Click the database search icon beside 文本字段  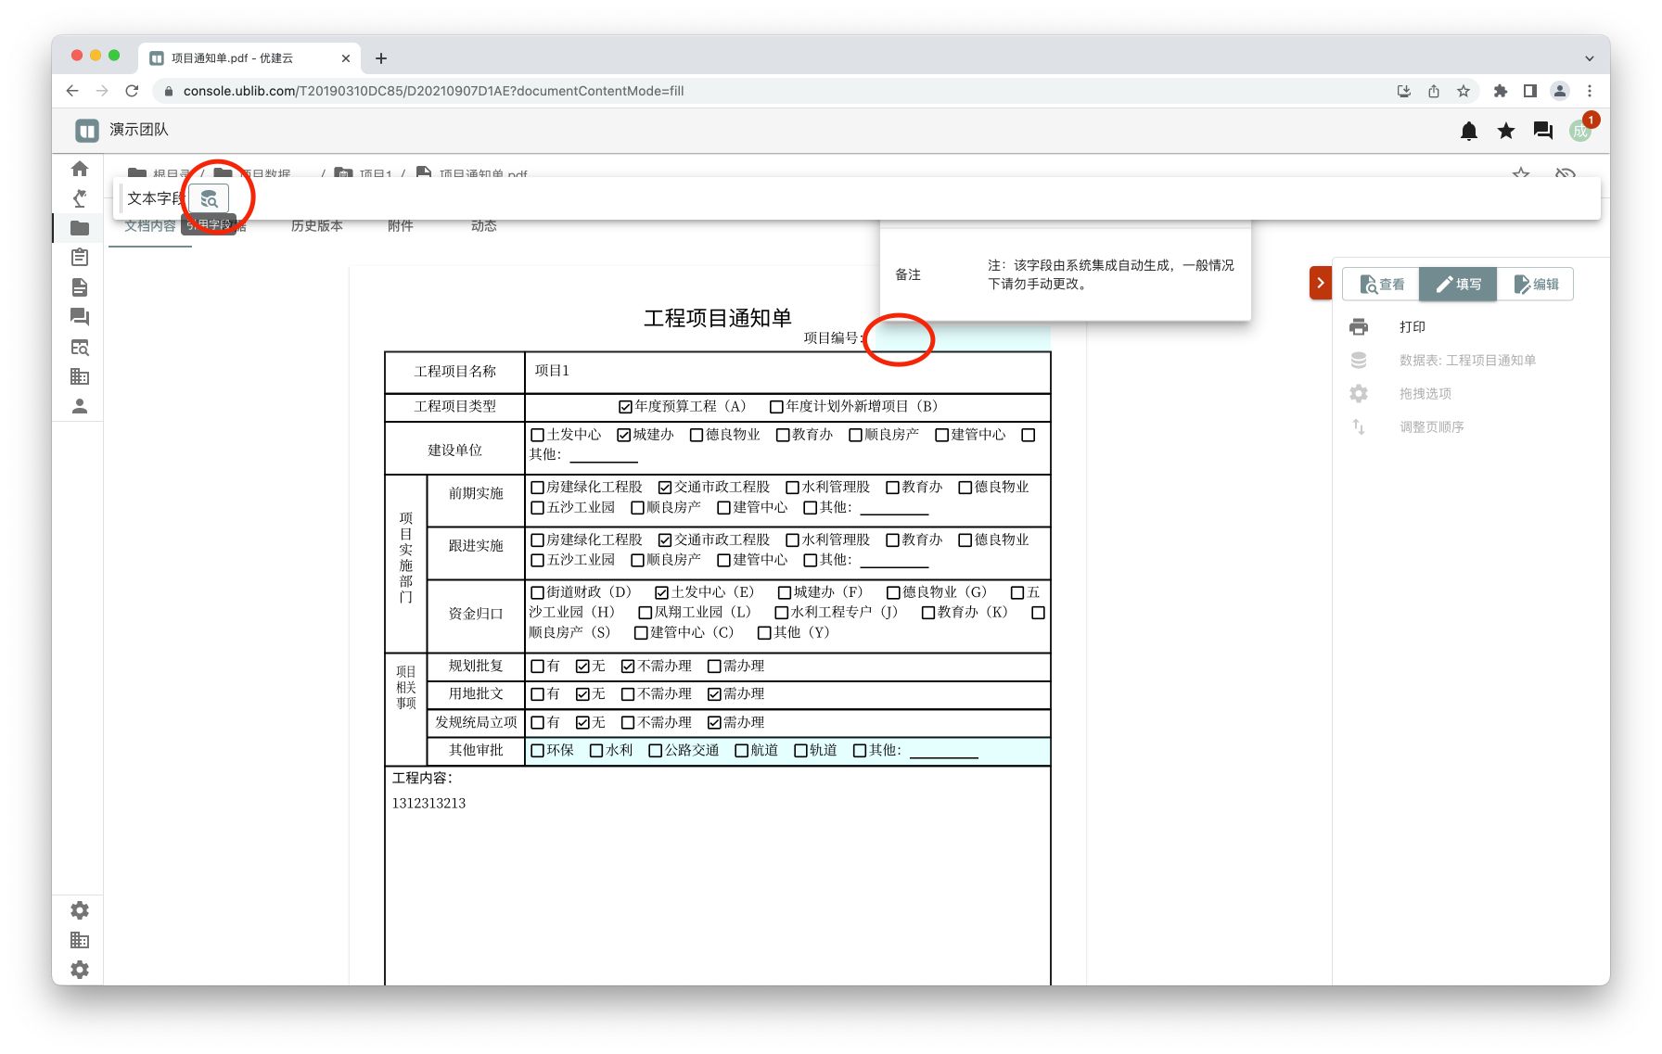tap(210, 198)
